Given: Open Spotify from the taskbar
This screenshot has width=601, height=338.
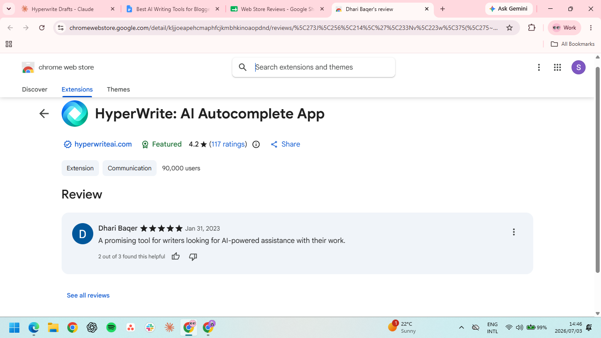Looking at the screenshot, I should (x=111, y=327).
